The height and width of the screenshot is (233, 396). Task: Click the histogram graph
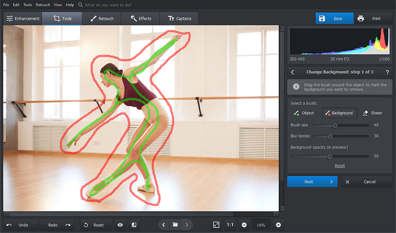pos(340,41)
